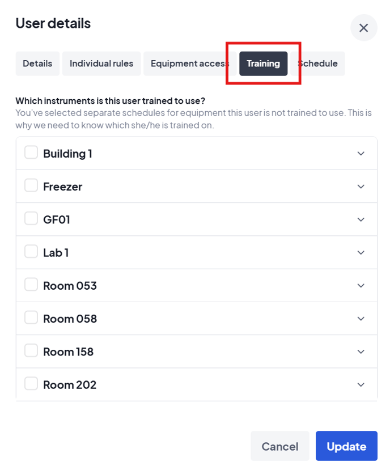Enable the Lab 1 checkbox
The width and height of the screenshot is (390, 470).
pos(31,252)
